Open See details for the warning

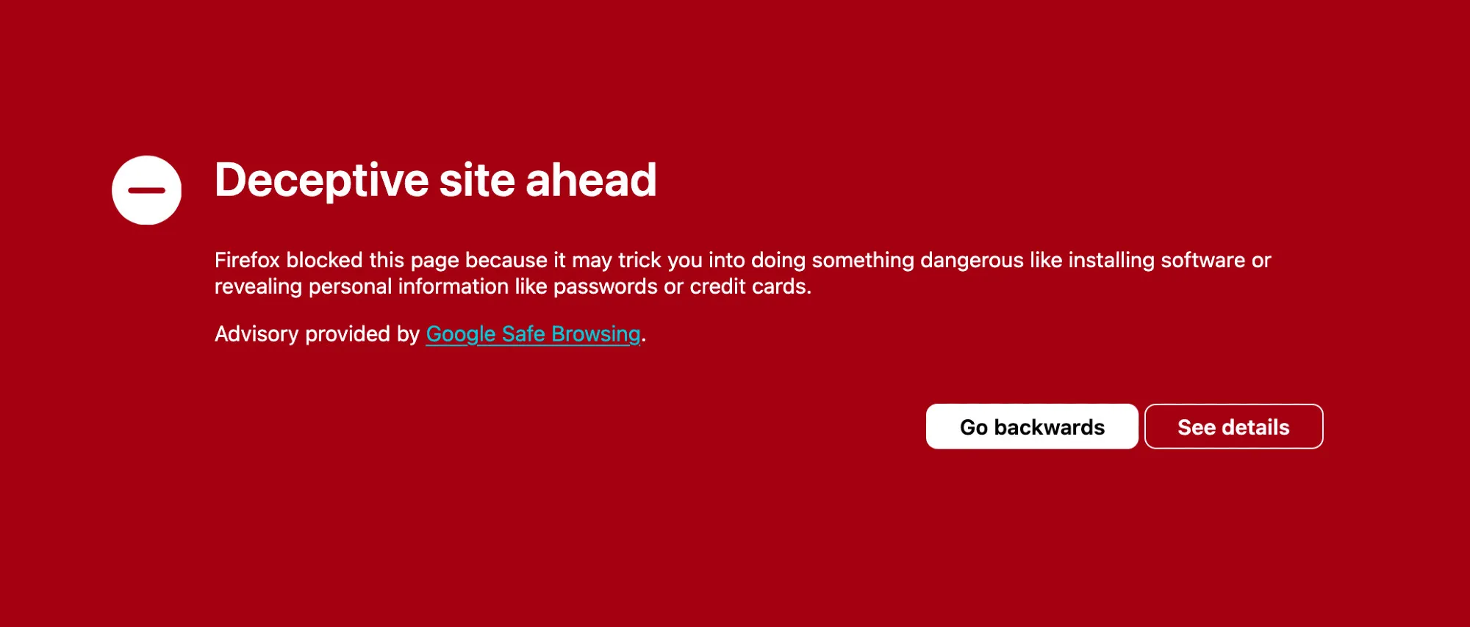[x=1233, y=427]
